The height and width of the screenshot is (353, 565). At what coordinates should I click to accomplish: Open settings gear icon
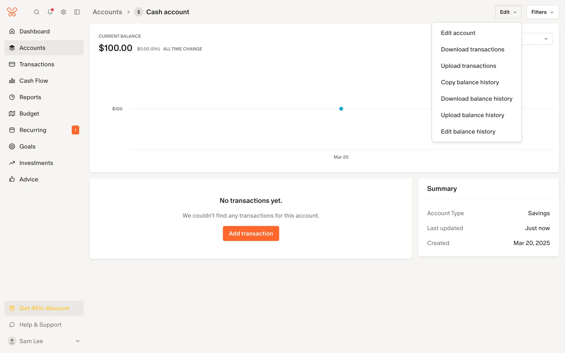pos(64,12)
